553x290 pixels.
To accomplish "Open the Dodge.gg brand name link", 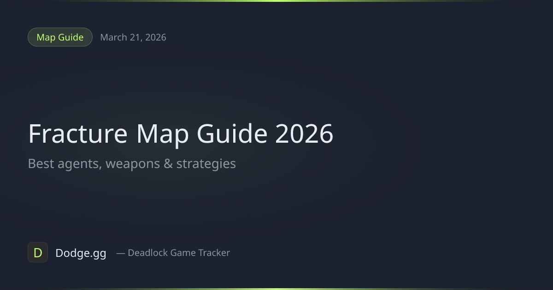I will [x=81, y=253].
